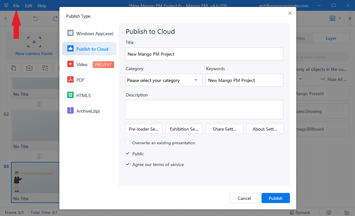The width and height of the screenshot is (355, 216).
Task: Click the undo arrow in toolbar
Action: click(x=35, y=18)
